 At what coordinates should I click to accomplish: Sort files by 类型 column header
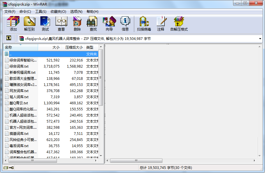(91, 47)
